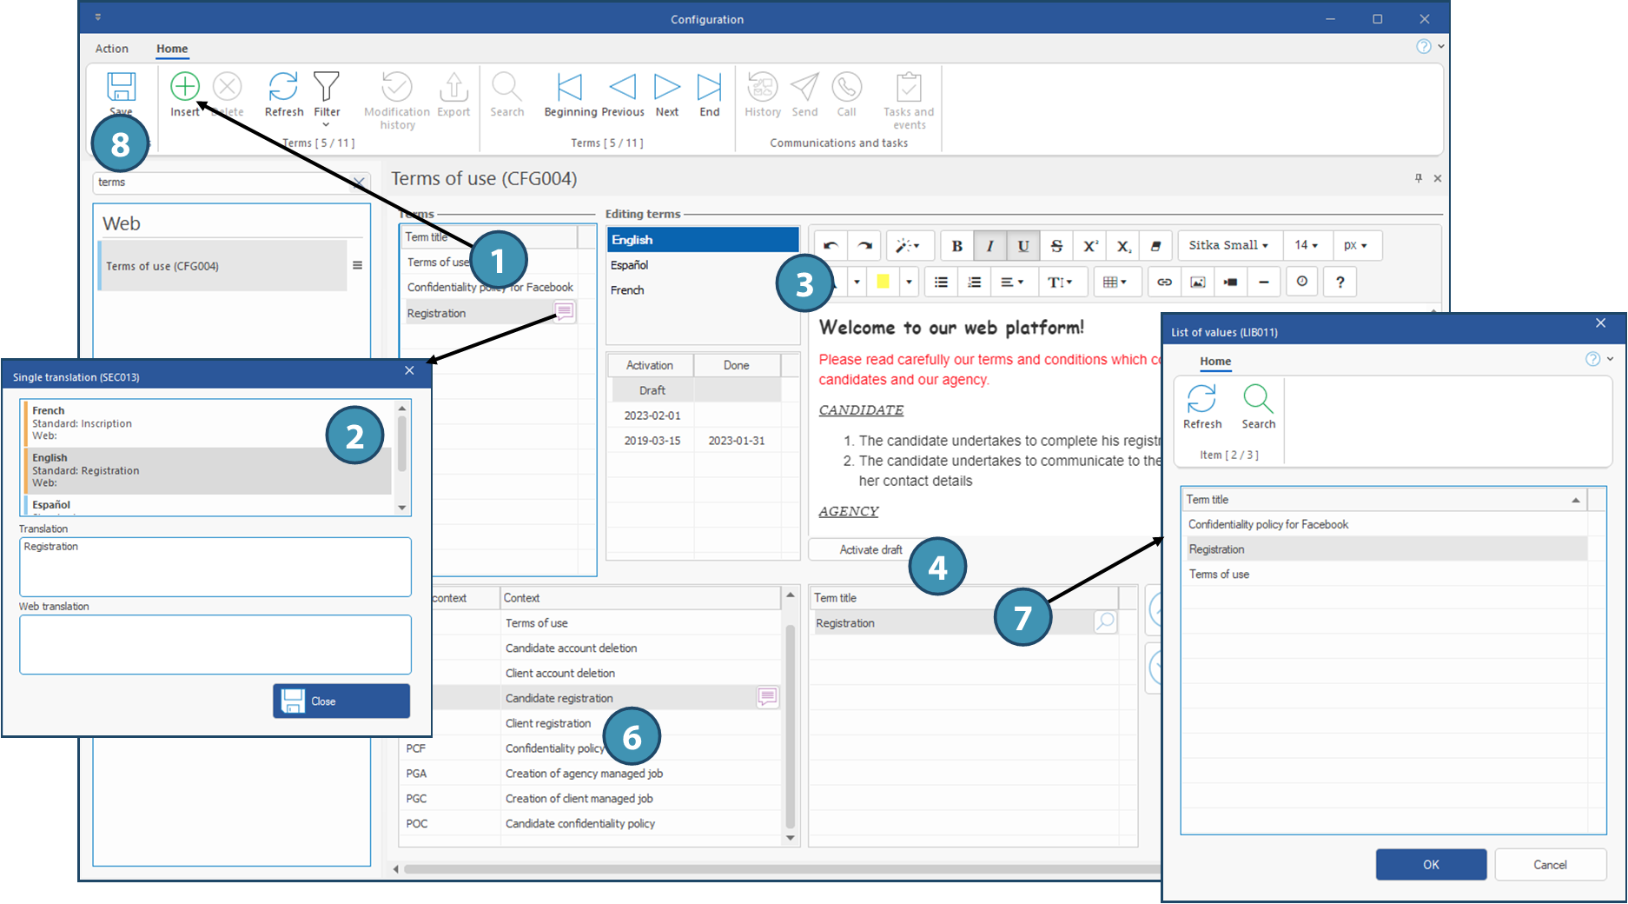Click magnifier lookup icon in Registration field
Screen dimensions: 1628x904
pos(1105,622)
